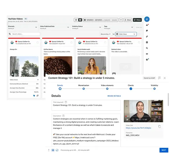This screenshot has height=167, width=175.
Task: Open the help question mark icon
Action: pyautogui.click(x=147, y=60)
